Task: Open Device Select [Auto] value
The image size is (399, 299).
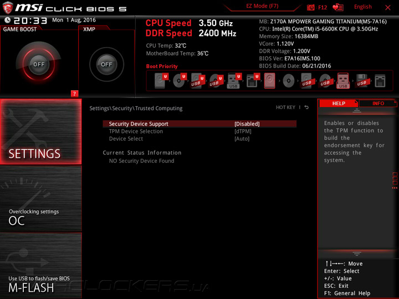Action: 242,139
